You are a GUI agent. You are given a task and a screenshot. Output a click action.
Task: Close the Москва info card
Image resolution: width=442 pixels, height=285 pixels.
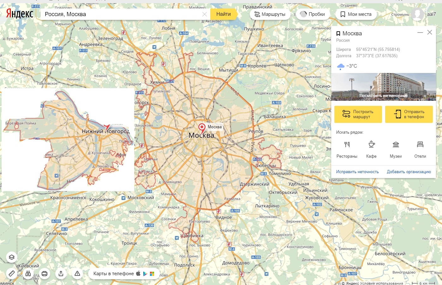coord(430,32)
